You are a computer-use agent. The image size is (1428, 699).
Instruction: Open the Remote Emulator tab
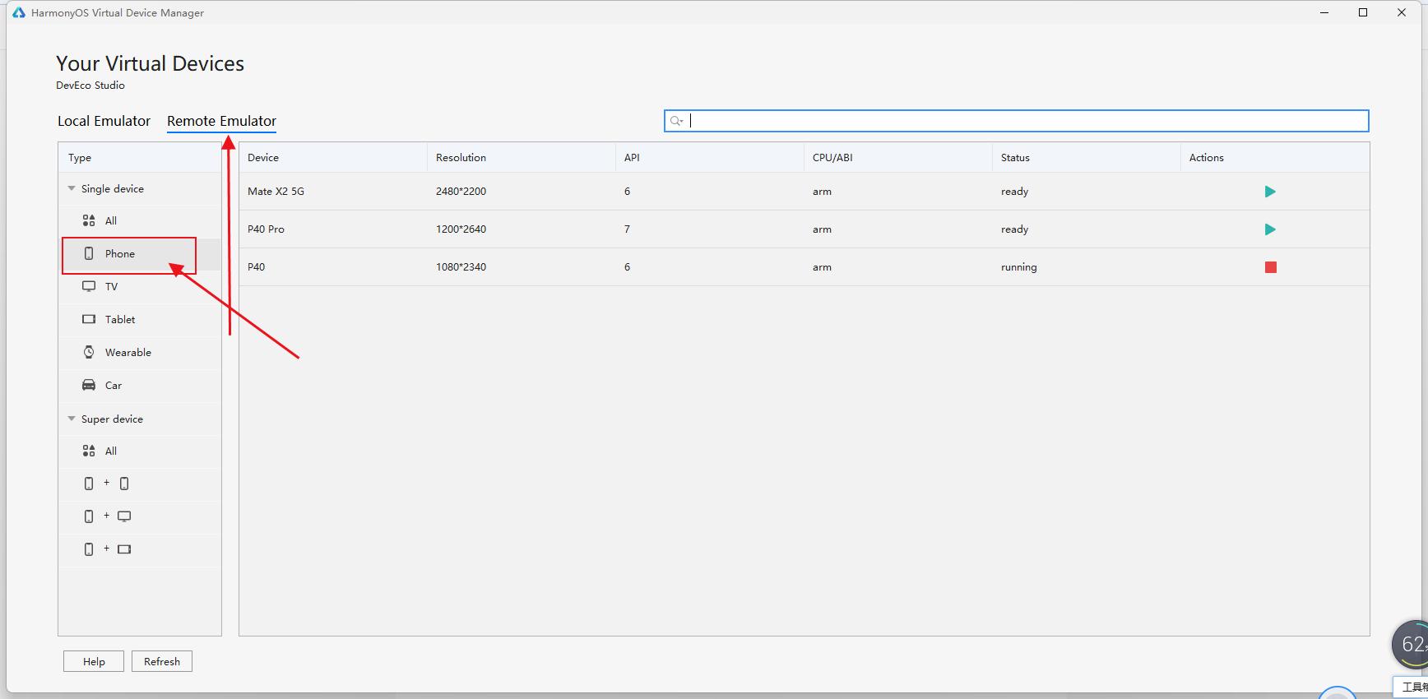pos(221,121)
